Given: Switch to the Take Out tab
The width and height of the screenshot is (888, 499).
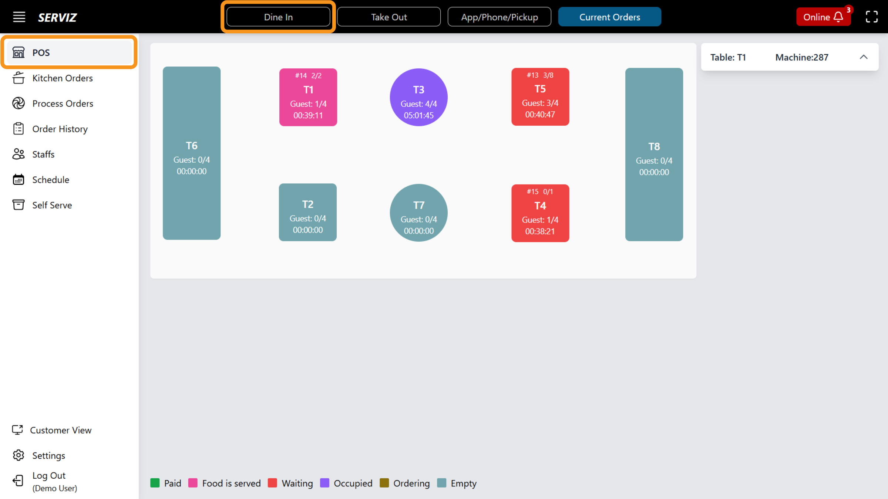Looking at the screenshot, I should tap(389, 17).
